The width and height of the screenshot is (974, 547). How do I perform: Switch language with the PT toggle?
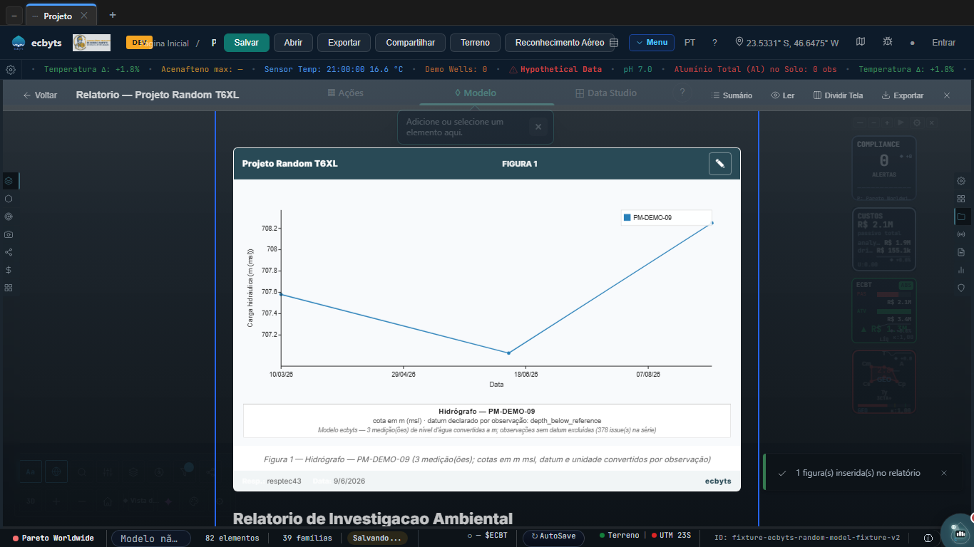tap(690, 43)
